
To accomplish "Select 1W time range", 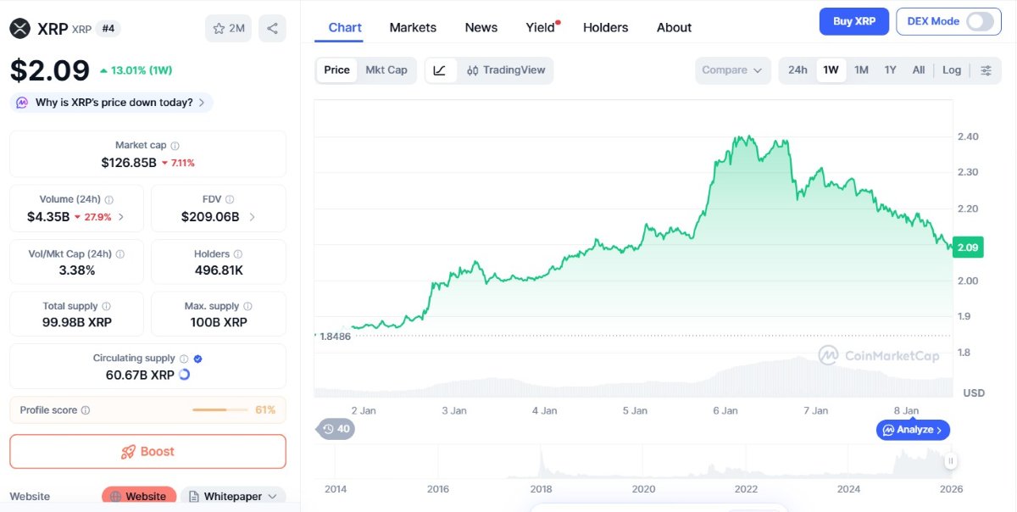I will pyautogui.click(x=831, y=70).
